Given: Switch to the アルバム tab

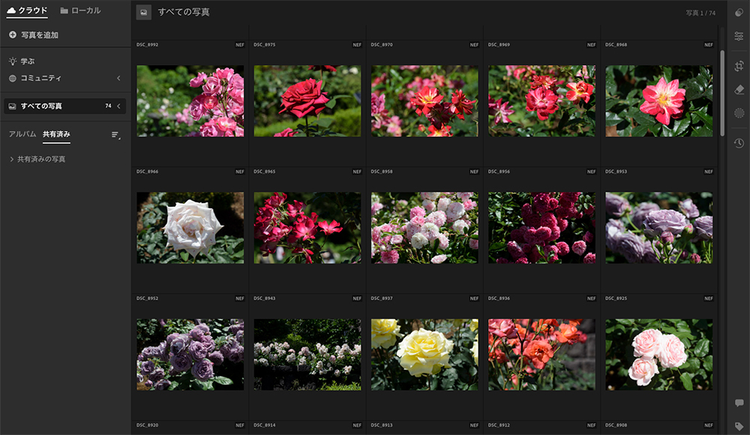Looking at the screenshot, I should (x=22, y=134).
